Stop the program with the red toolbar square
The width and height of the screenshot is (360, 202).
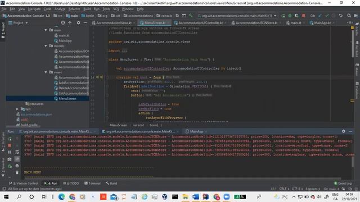coord(304,16)
